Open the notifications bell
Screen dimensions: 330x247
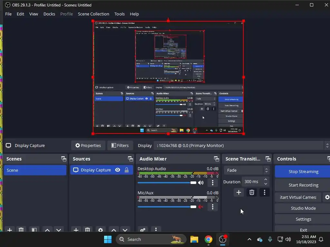pyautogui.click(x=321, y=239)
